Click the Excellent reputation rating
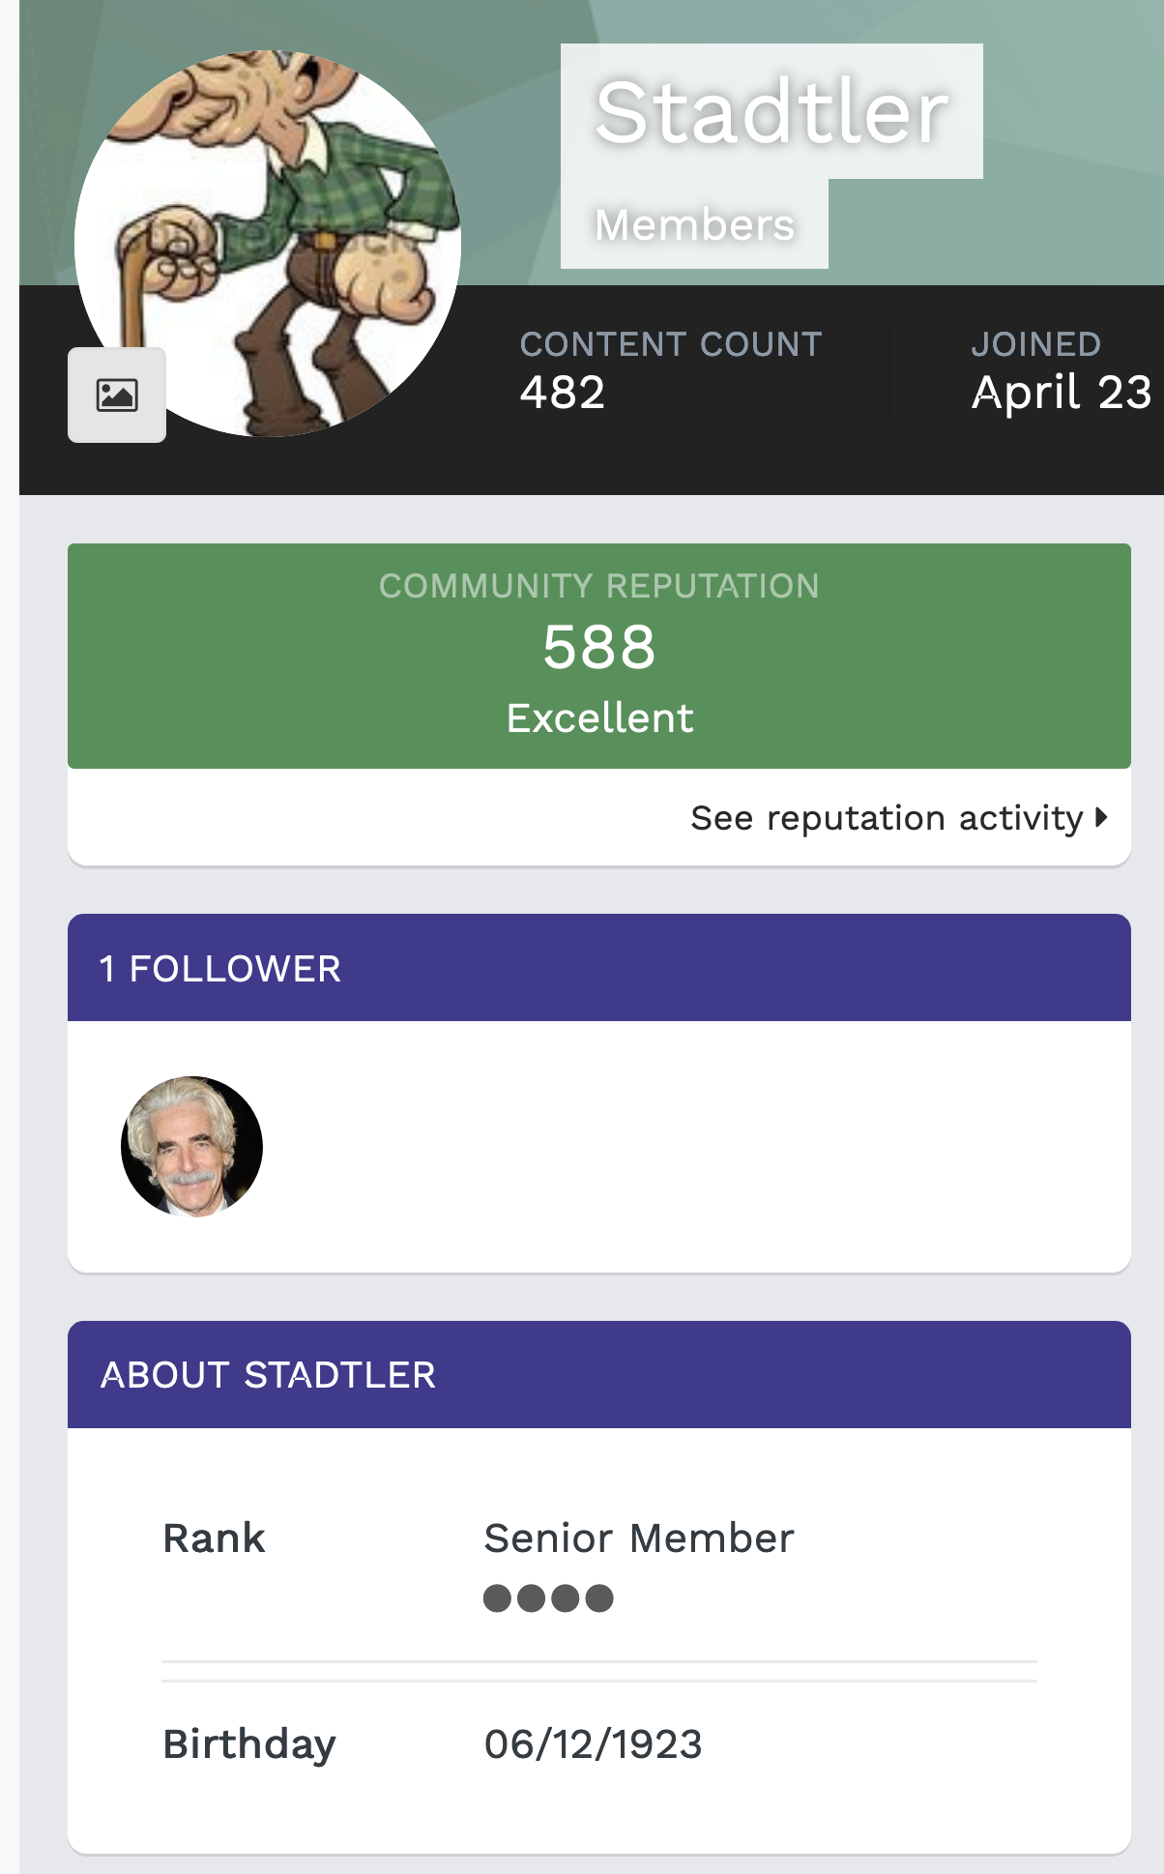1164x1874 pixels. [599, 718]
